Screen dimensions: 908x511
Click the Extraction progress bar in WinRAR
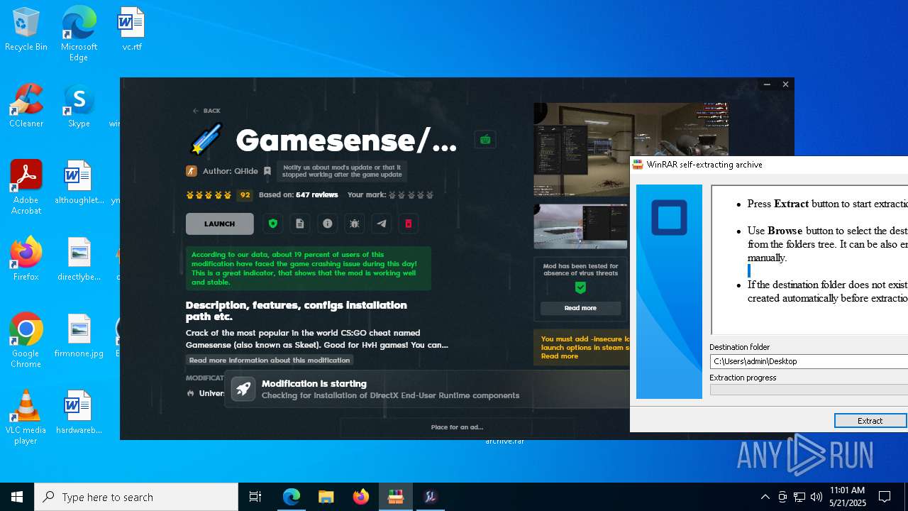pyautogui.click(x=809, y=390)
